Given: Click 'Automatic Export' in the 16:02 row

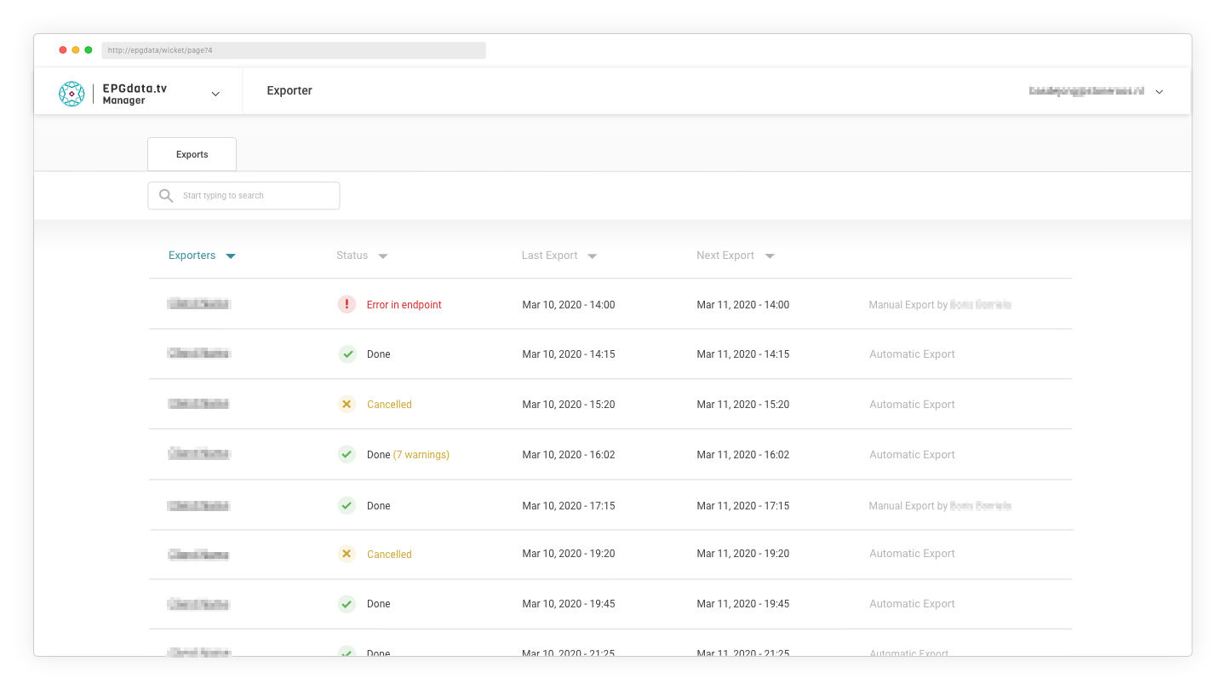Looking at the screenshot, I should coord(912,455).
